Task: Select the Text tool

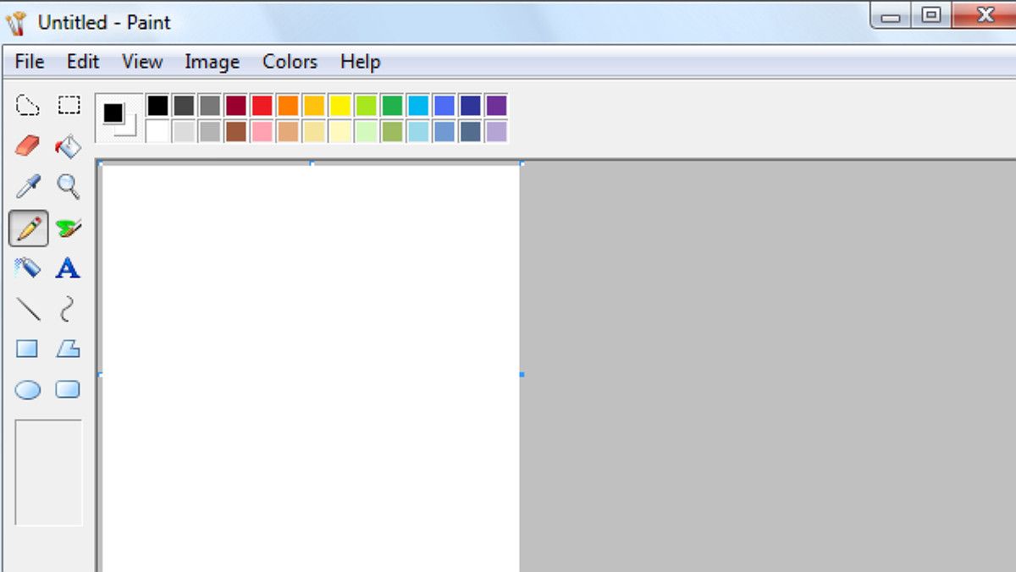Action: click(68, 269)
